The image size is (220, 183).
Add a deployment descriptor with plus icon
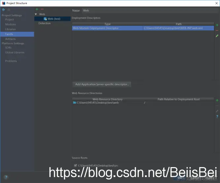click(x=217, y=25)
